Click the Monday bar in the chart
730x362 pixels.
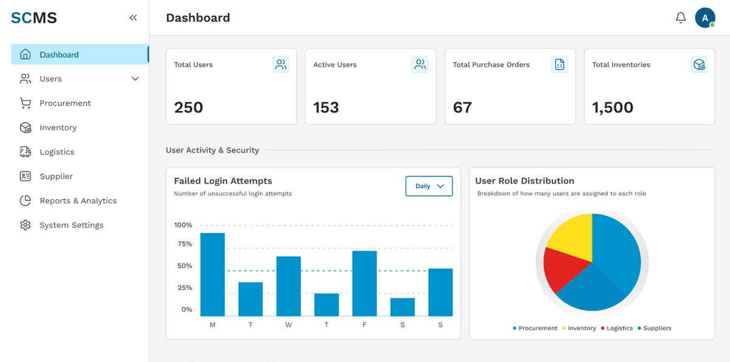(212, 275)
